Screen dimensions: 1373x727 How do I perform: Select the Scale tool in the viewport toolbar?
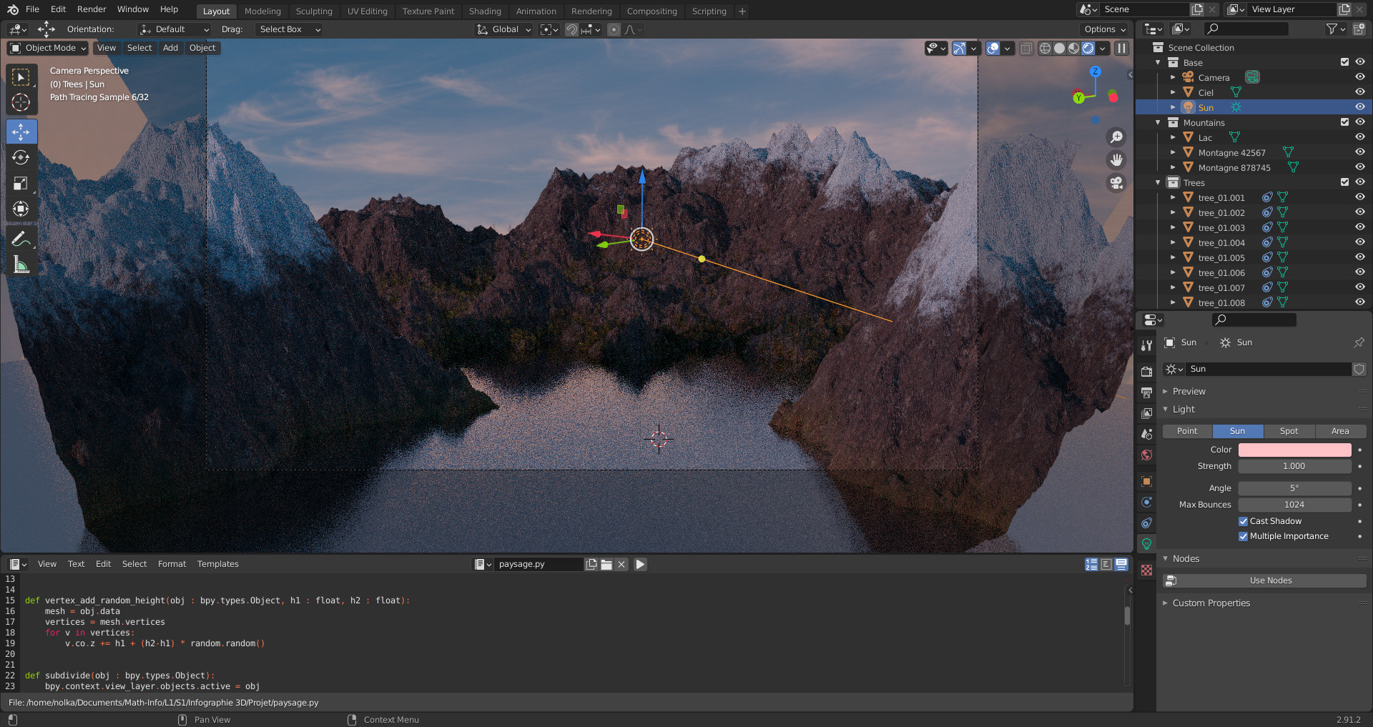click(21, 183)
